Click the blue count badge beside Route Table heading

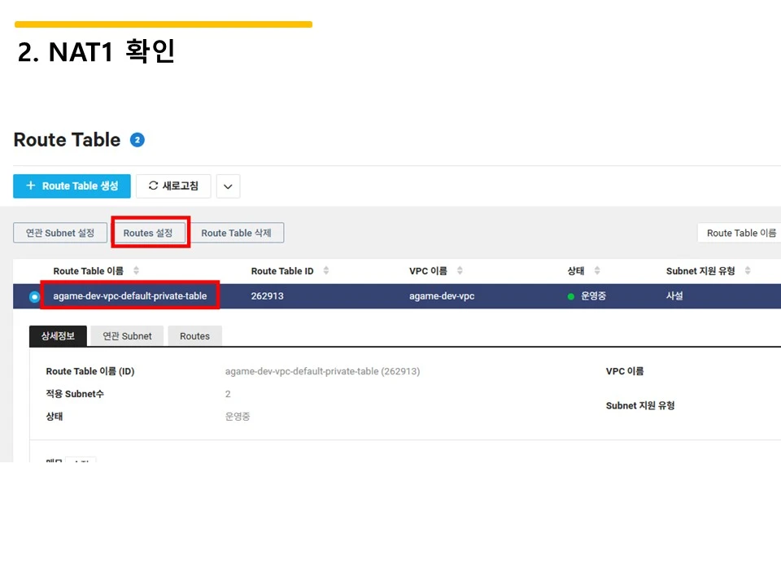(137, 139)
